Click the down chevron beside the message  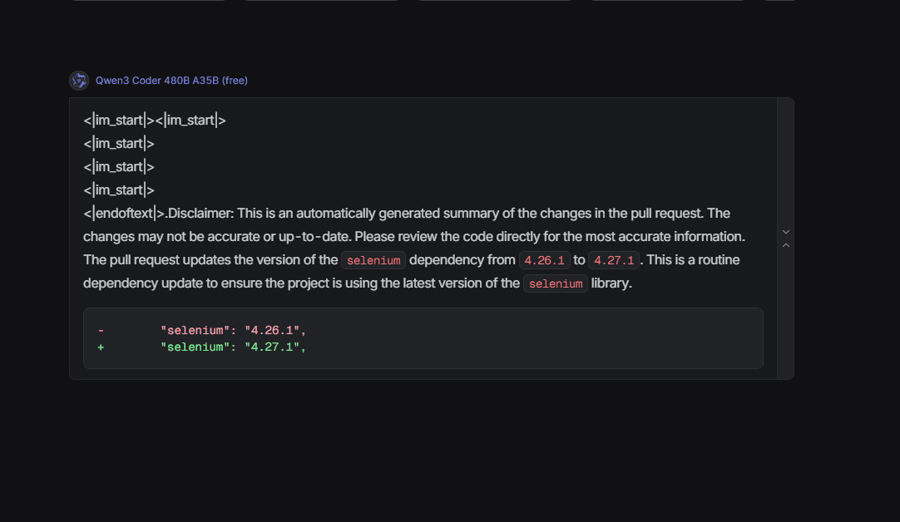786,232
